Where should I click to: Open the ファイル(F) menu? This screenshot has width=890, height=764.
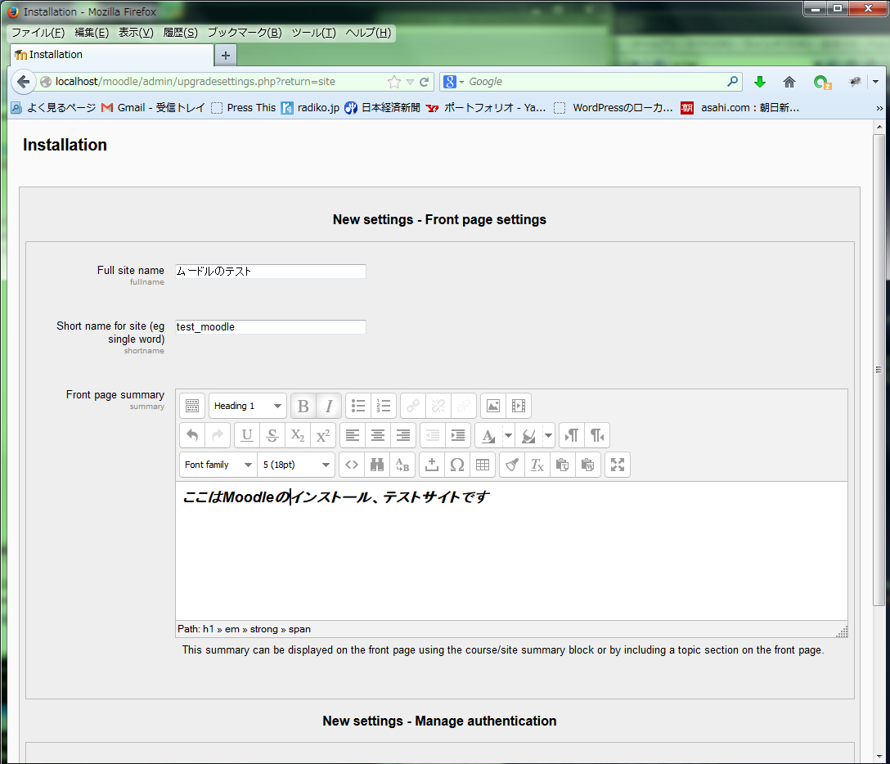[x=38, y=33]
